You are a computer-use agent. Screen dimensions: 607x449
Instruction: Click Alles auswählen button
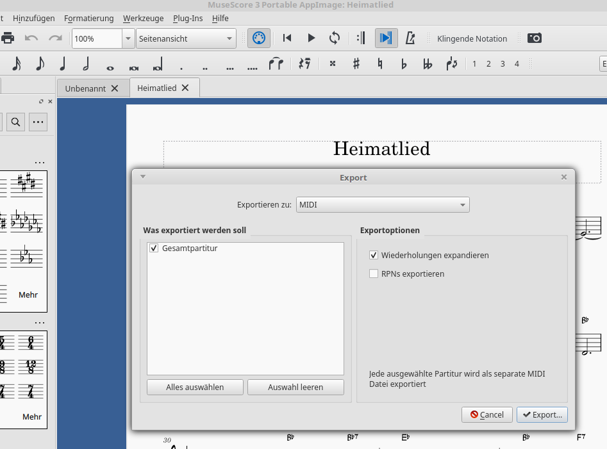pyautogui.click(x=195, y=387)
